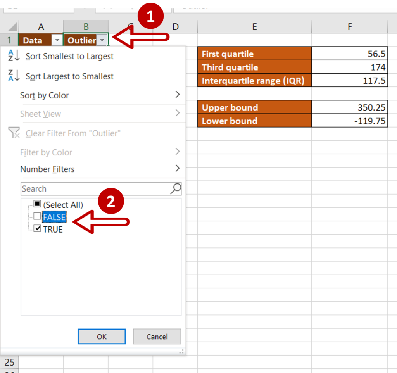The image size is (397, 373).
Task: Expand the Filter by Color submenu
Action: [45, 152]
